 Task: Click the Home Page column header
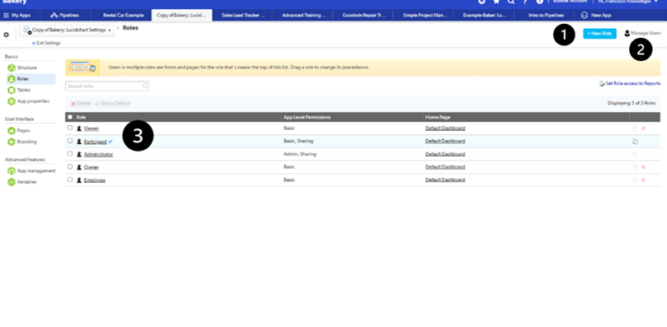tap(437, 117)
